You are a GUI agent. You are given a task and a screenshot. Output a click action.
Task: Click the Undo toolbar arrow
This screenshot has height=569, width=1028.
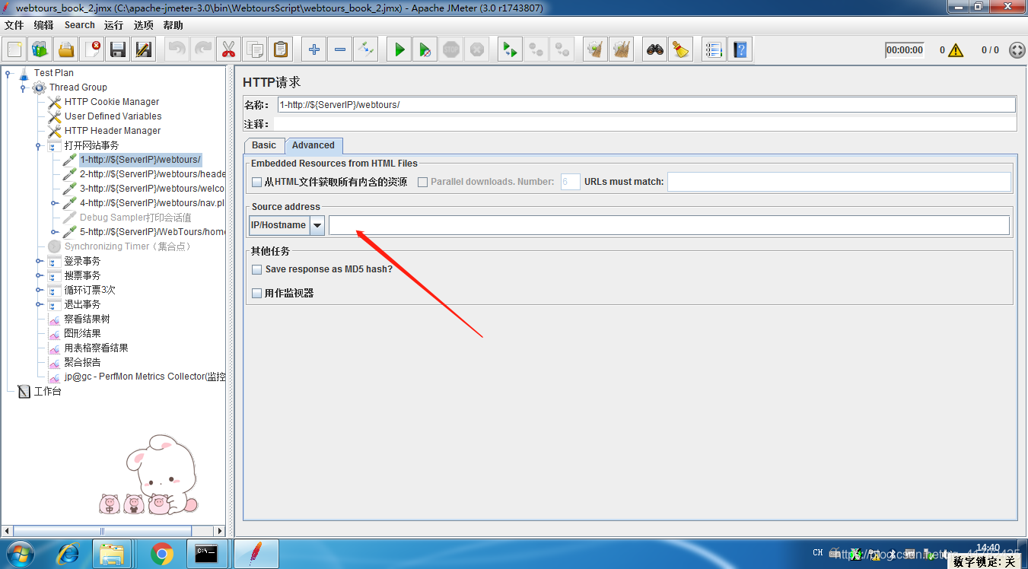tap(177, 50)
